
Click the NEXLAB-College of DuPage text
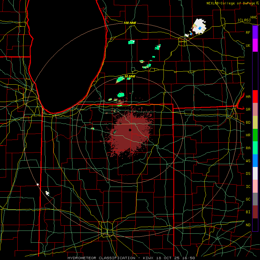coord(231,3)
